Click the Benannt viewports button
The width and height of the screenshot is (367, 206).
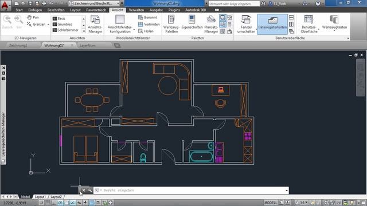[147, 18]
